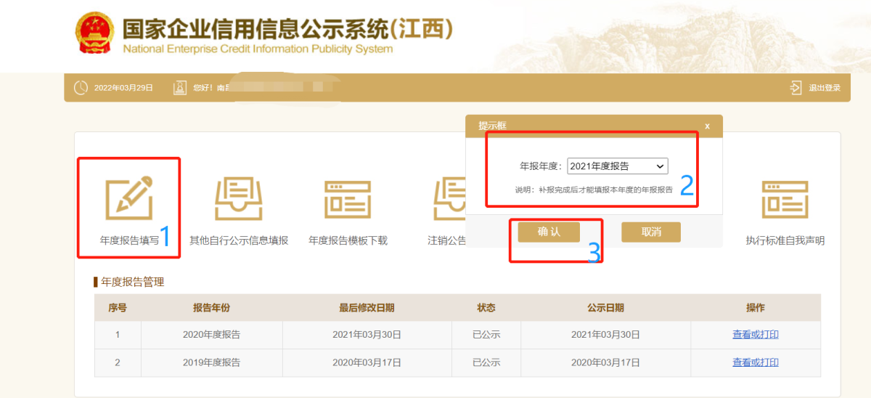
Task: Click the 退出登录 exit icon
Action: (796, 88)
